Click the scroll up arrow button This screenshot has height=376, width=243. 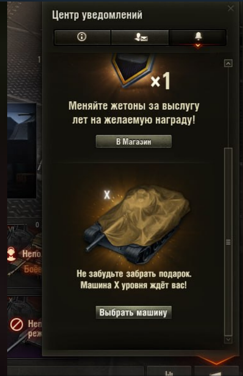click(x=228, y=64)
